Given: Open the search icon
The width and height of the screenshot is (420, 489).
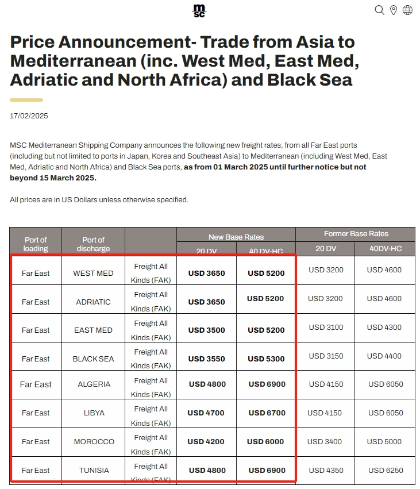Looking at the screenshot, I should tap(379, 10).
